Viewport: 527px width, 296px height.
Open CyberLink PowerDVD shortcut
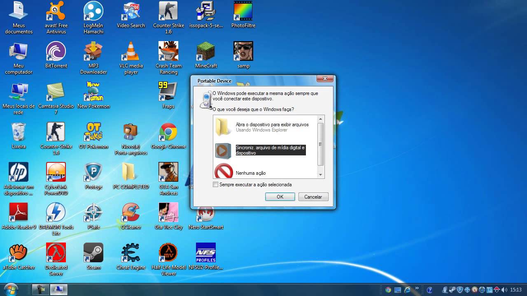click(56, 179)
